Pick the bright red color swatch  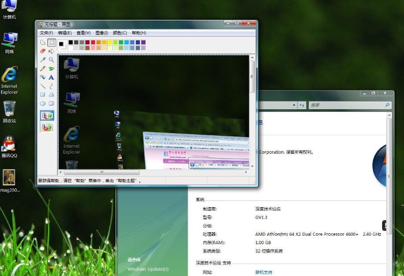point(93,42)
